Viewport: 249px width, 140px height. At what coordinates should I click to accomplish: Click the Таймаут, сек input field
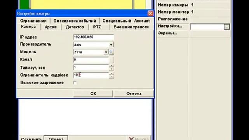tap(91, 67)
